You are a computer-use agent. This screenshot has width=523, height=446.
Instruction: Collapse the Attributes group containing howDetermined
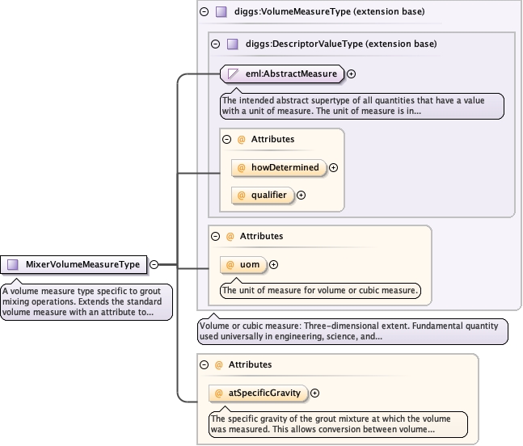coord(226,139)
